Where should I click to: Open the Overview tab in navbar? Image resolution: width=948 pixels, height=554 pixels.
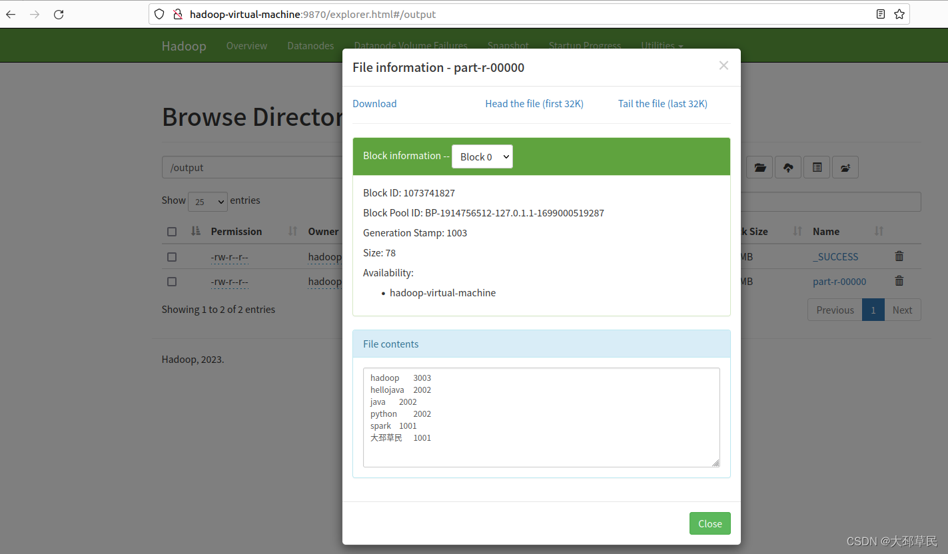click(246, 45)
